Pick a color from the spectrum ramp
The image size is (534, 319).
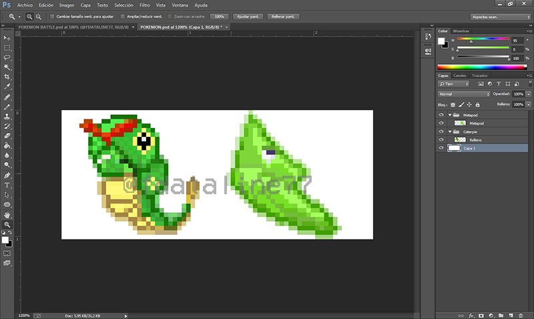coord(482,67)
